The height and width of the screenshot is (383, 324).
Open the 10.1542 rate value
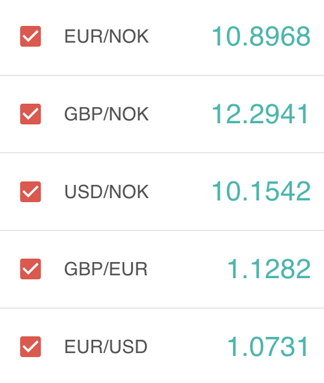[x=261, y=191]
